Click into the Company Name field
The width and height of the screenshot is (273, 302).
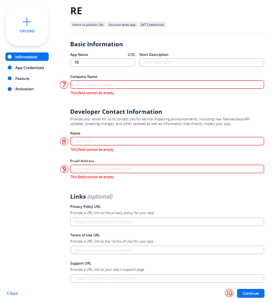(x=167, y=84)
